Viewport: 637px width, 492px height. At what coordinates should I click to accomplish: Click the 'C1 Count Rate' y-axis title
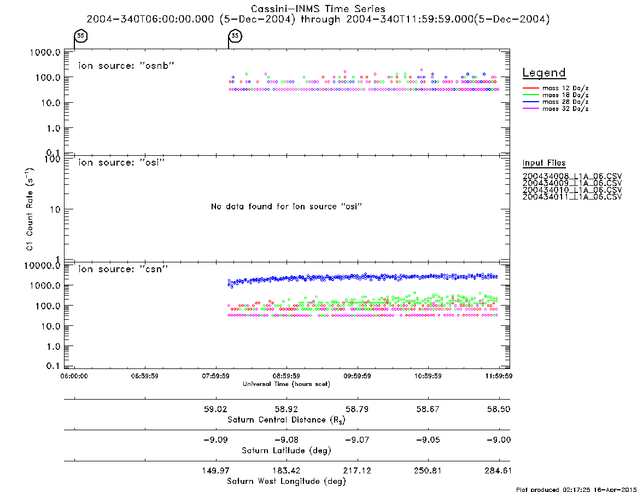point(30,209)
